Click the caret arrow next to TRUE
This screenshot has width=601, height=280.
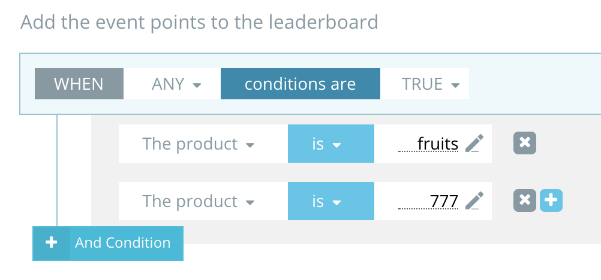coord(455,85)
